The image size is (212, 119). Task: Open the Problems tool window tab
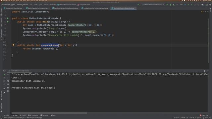coord(33,115)
